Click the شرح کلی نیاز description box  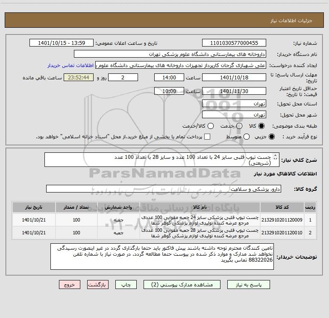pos(162,160)
